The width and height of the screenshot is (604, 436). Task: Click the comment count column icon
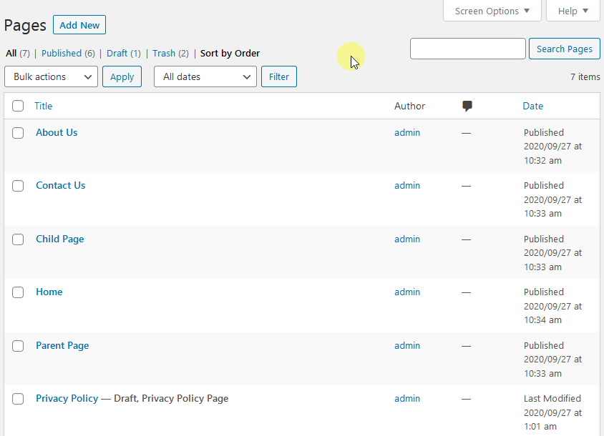click(x=467, y=106)
